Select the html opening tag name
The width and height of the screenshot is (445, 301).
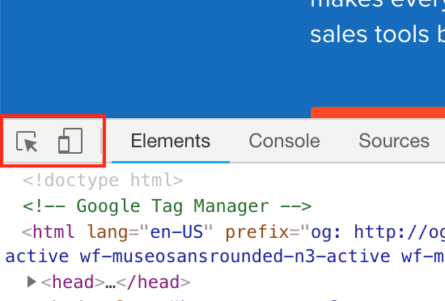54,231
